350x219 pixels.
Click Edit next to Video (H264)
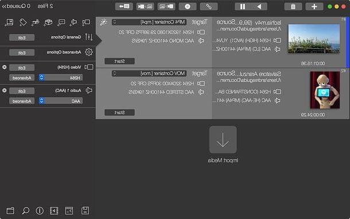pyautogui.click(x=22, y=68)
